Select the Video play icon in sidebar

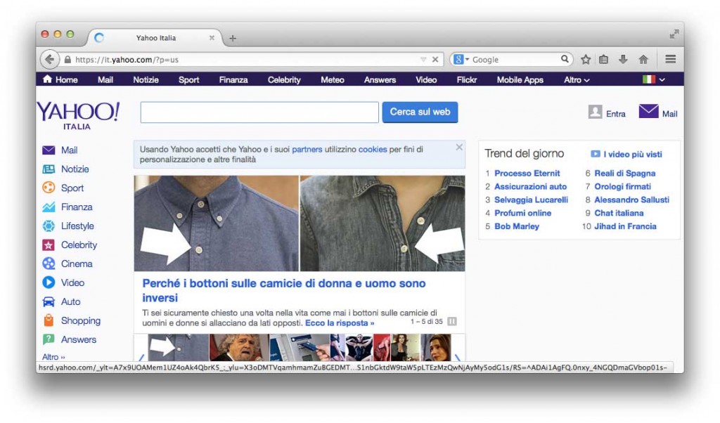[x=49, y=282]
